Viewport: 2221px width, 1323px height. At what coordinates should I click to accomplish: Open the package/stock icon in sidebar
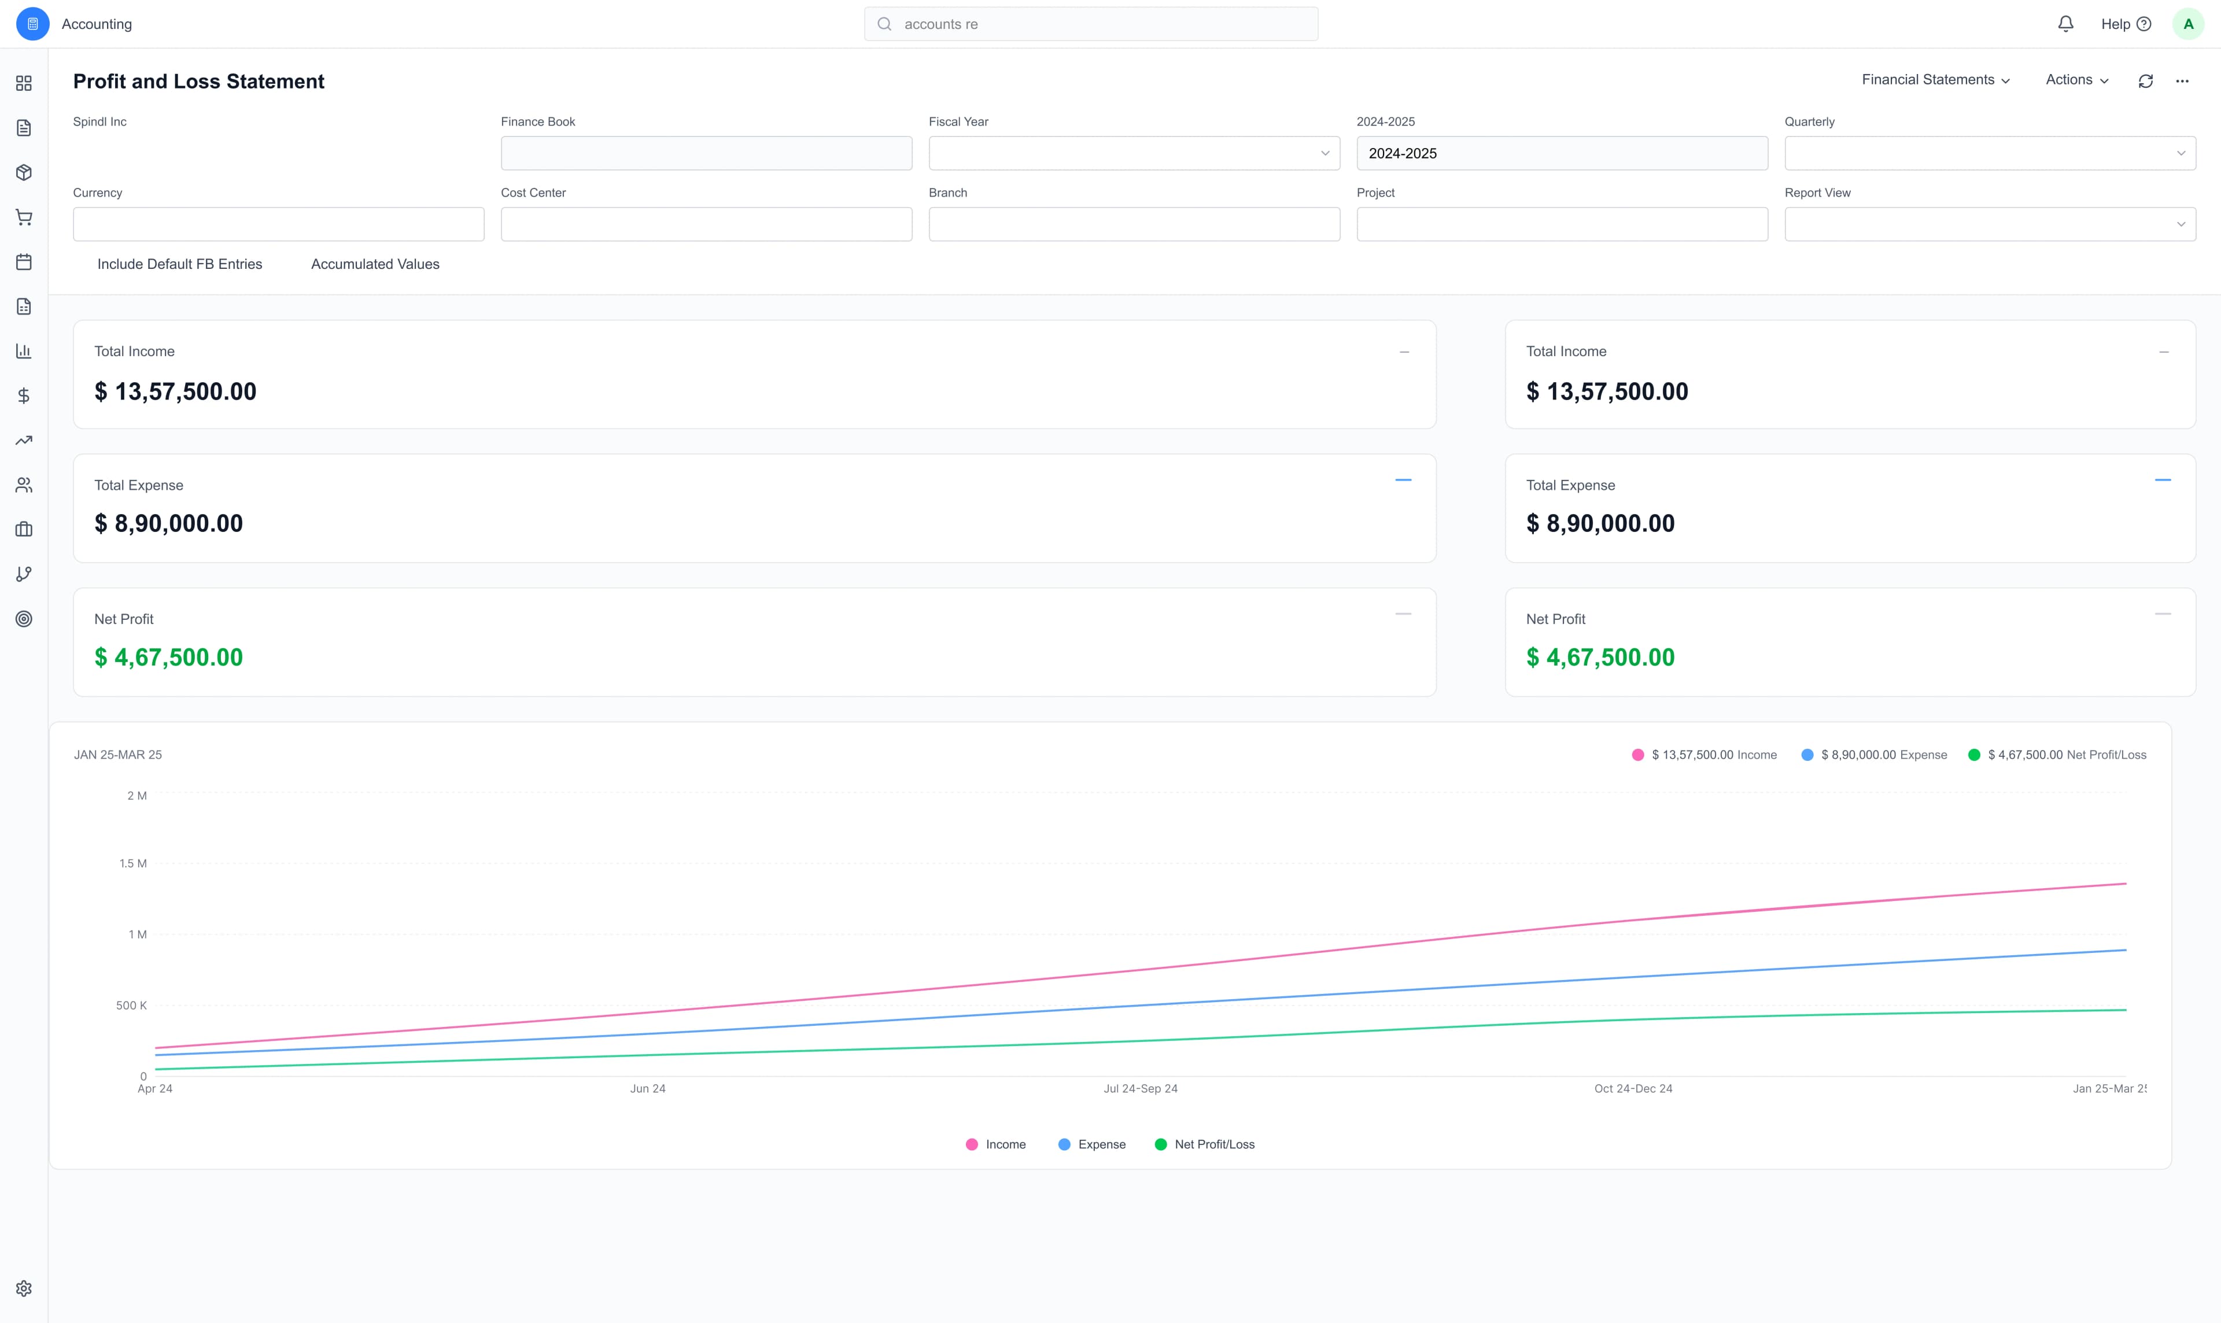click(23, 172)
